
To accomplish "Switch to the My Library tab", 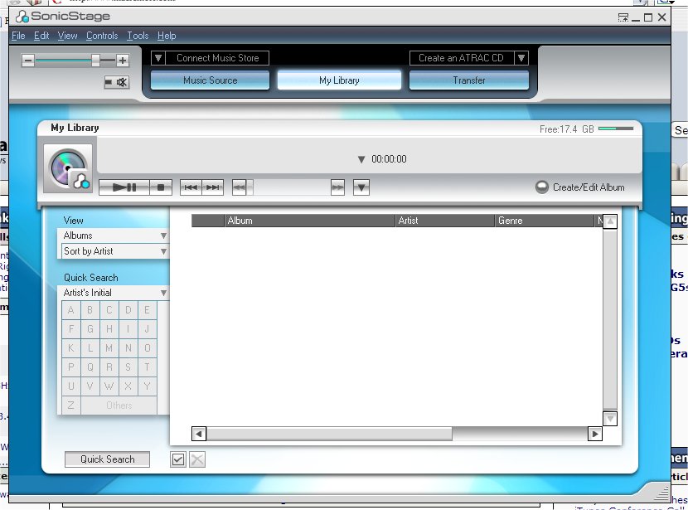I will pyautogui.click(x=339, y=80).
